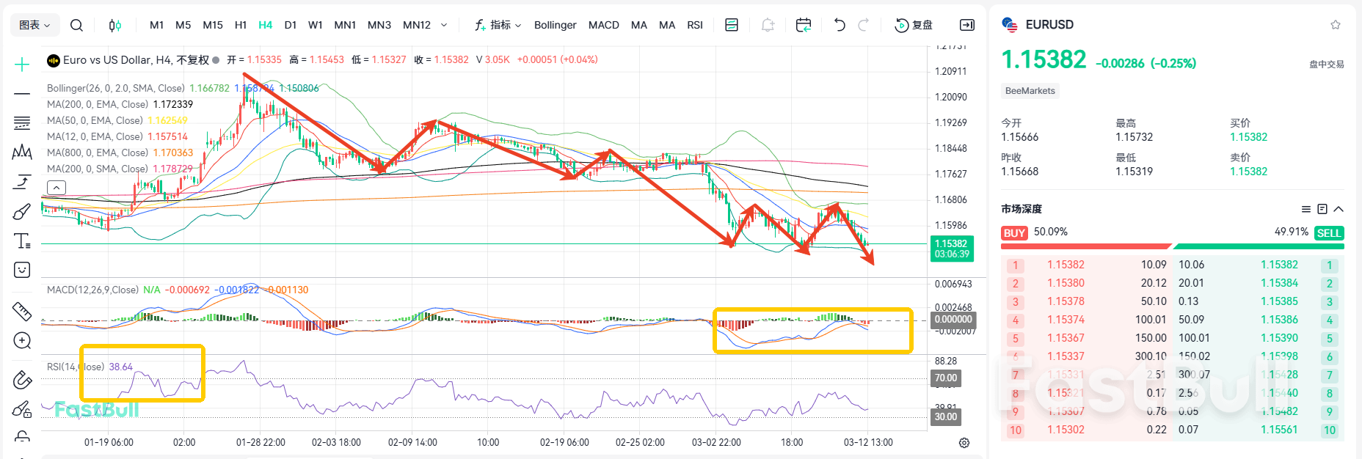This screenshot has height=459, width=1362.
Task: Click the zoom-in magnifier tool
Action: pyautogui.click(x=22, y=341)
